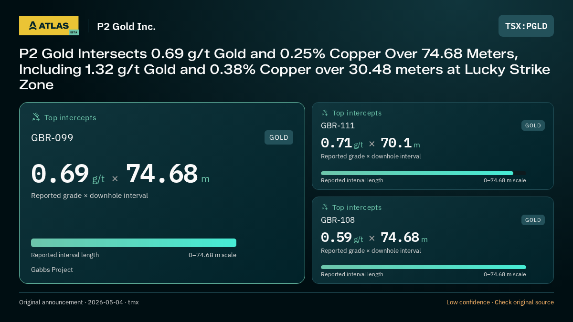Click the GOLD tag on GBR-111 card

point(533,125)
